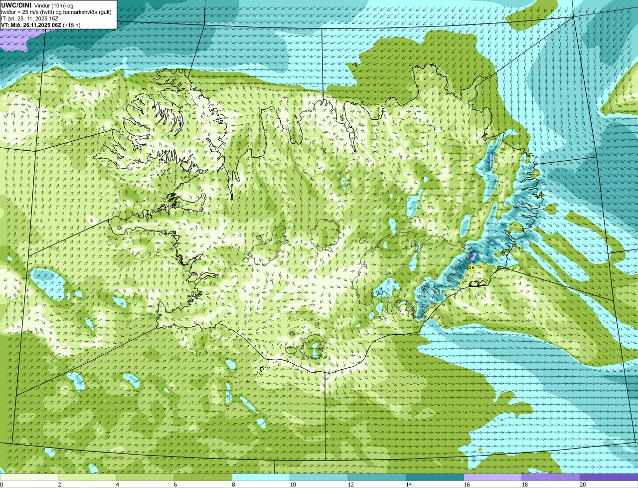Select the 10–12 m/s legend swatch
638x488 pixels.
tap(319, 477)
